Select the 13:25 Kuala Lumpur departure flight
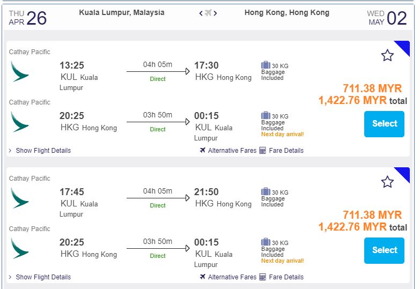This screenshot has width=420, height=289. (384, 124)
